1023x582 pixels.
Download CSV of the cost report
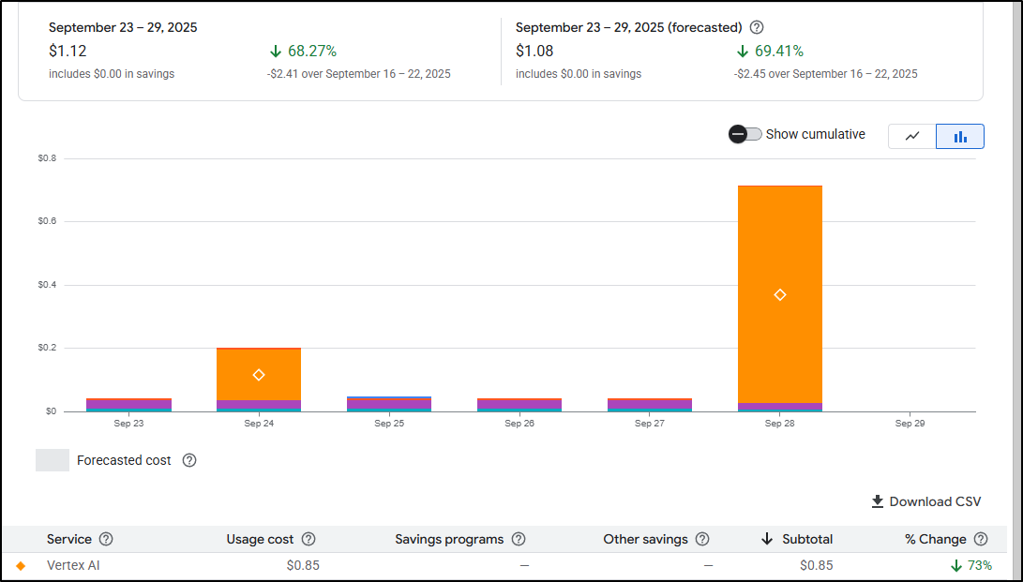pyautogui.click(x=925, y=501)
